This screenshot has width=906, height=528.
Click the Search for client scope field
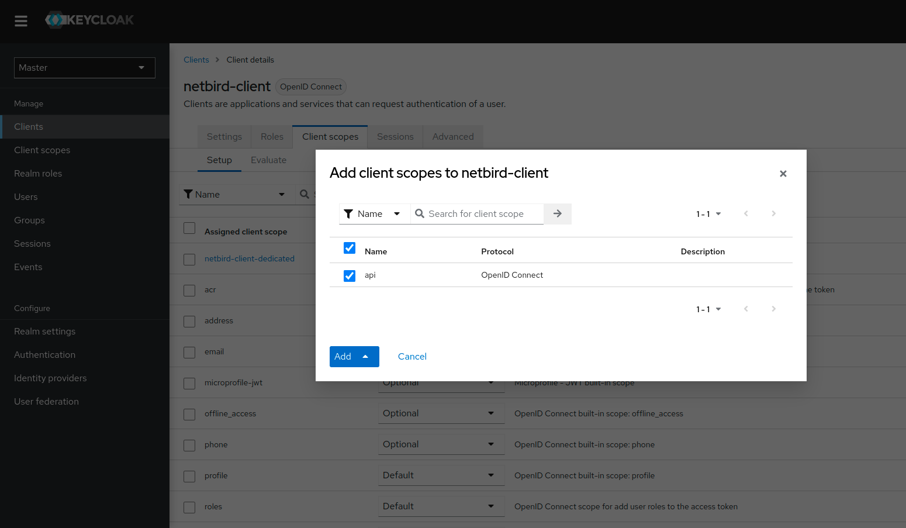pyautogui.click(x=483, y=214)
